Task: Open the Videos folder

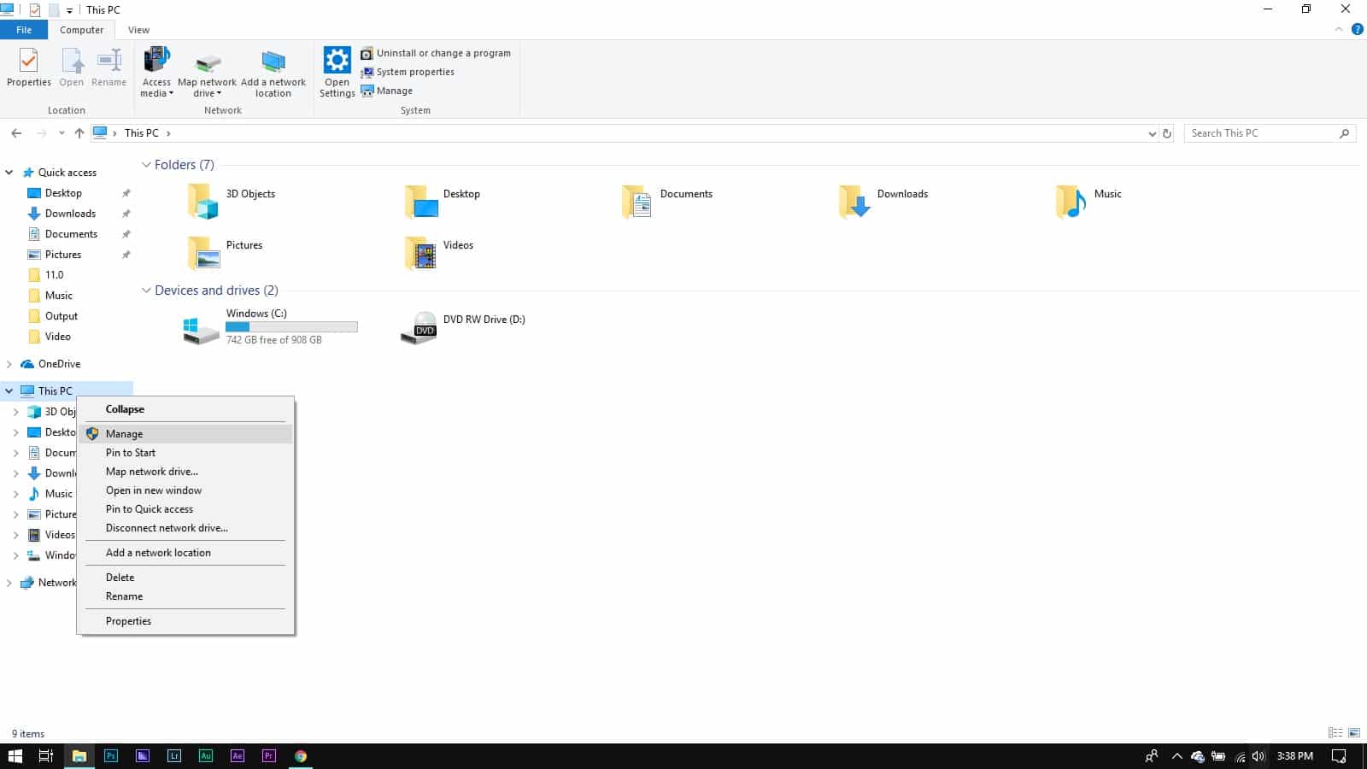Action: click(x=458, y=248)
